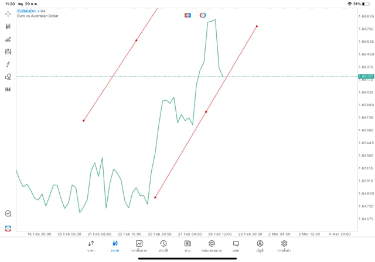375x262 pixels.
Task: Tap the current price label 1.66207
Action: click(x=366, y=77)
